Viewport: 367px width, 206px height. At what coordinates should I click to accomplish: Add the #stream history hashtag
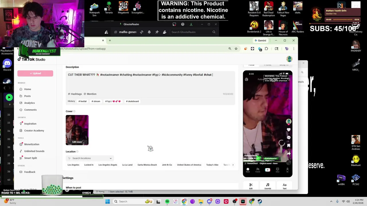click(96, 101)
